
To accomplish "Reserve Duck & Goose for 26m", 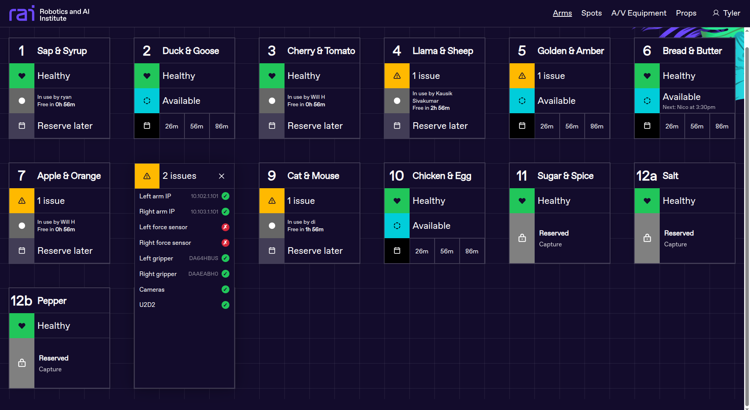I will pos(172,126).
